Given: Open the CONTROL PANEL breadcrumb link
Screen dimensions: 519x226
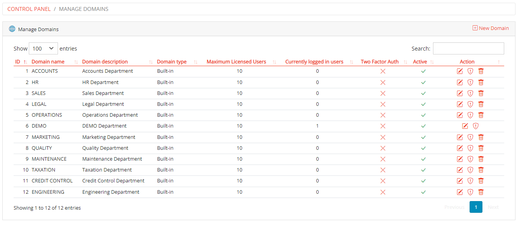Looking at the screenshot, I should click(29, 9).
